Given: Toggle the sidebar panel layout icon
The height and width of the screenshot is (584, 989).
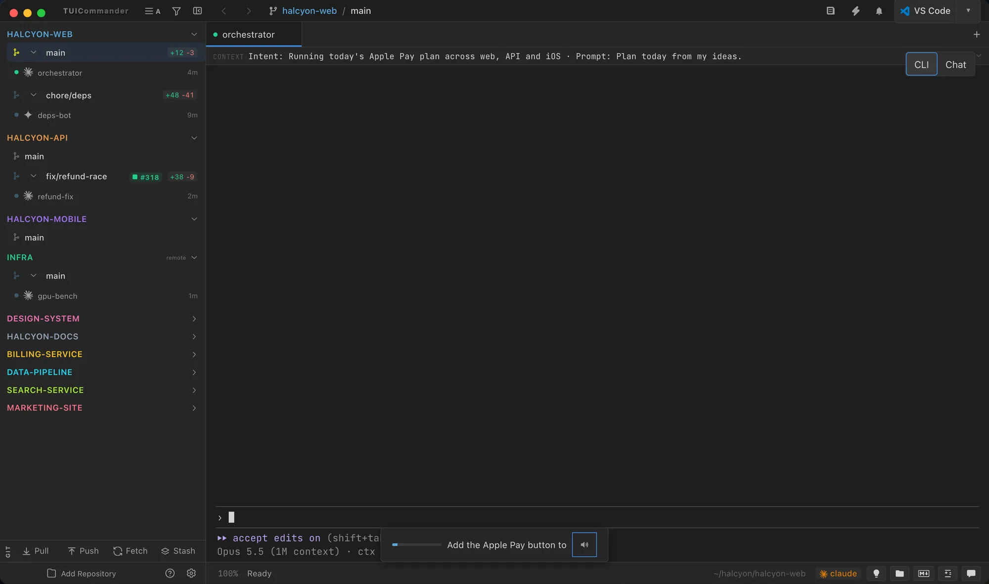Looking at the screenshot, I should pos(197,11).
